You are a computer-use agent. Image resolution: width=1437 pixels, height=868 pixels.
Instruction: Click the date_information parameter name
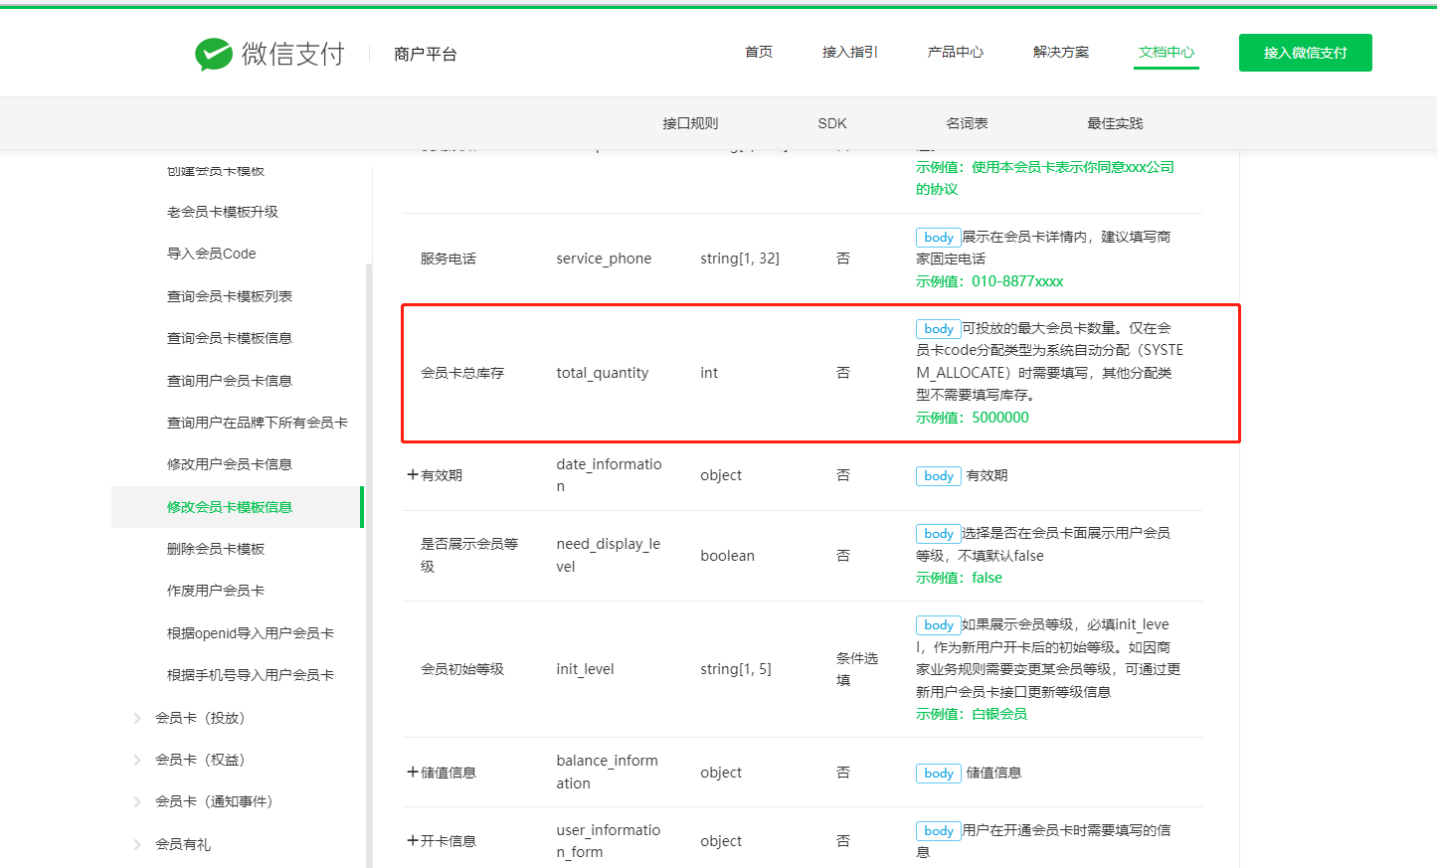pos(609,475)
